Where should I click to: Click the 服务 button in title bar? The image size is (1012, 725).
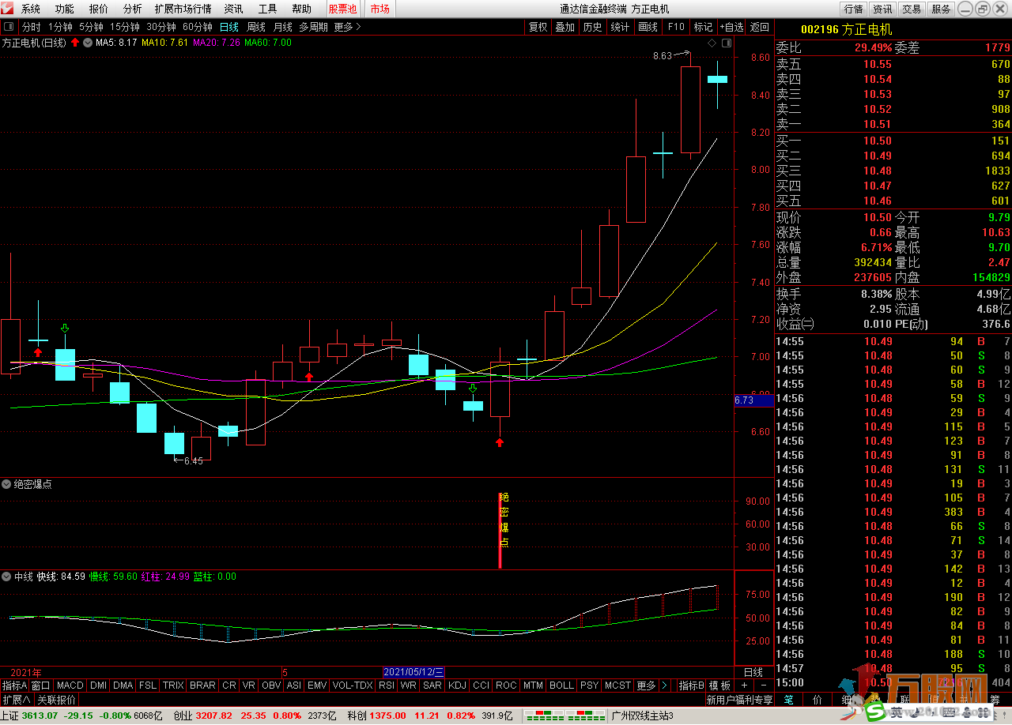[941, 9]
